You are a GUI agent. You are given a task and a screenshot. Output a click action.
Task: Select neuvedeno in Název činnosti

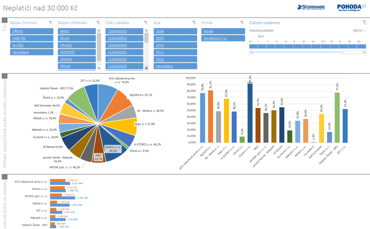[x=32, y=52]
